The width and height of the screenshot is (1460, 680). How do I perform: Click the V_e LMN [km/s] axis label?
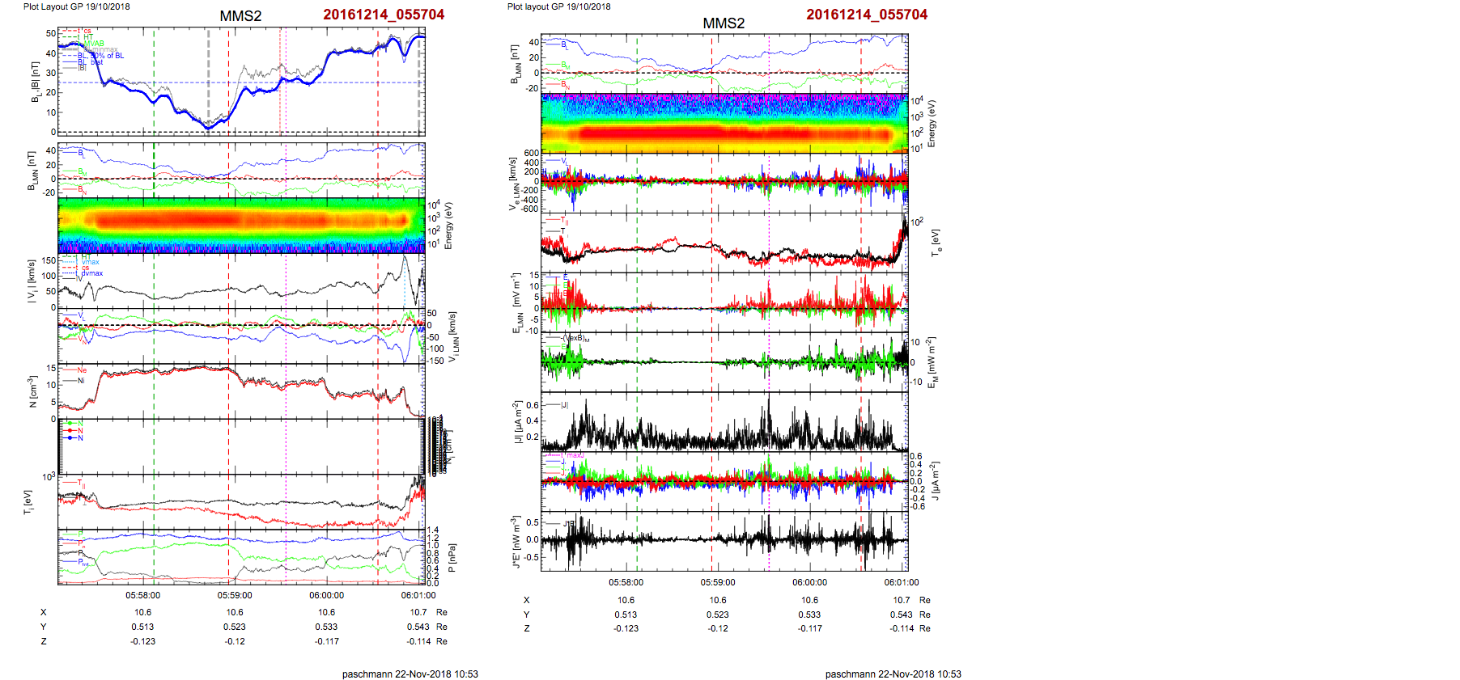pos(513,184)
